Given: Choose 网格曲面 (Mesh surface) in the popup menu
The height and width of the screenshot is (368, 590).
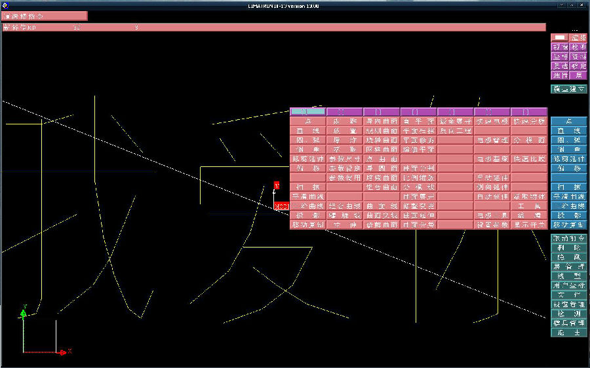Looking at the screenshot, I should (381, 149).
